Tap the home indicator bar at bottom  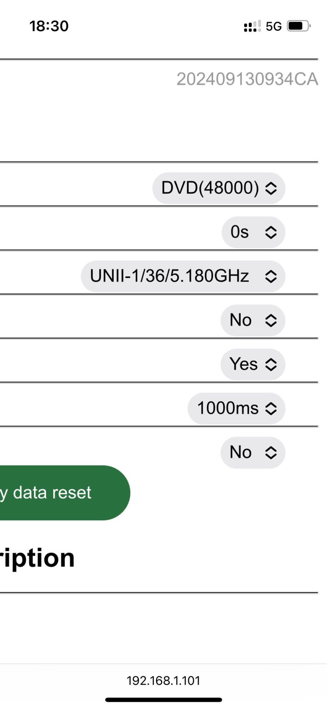[163, 700]
